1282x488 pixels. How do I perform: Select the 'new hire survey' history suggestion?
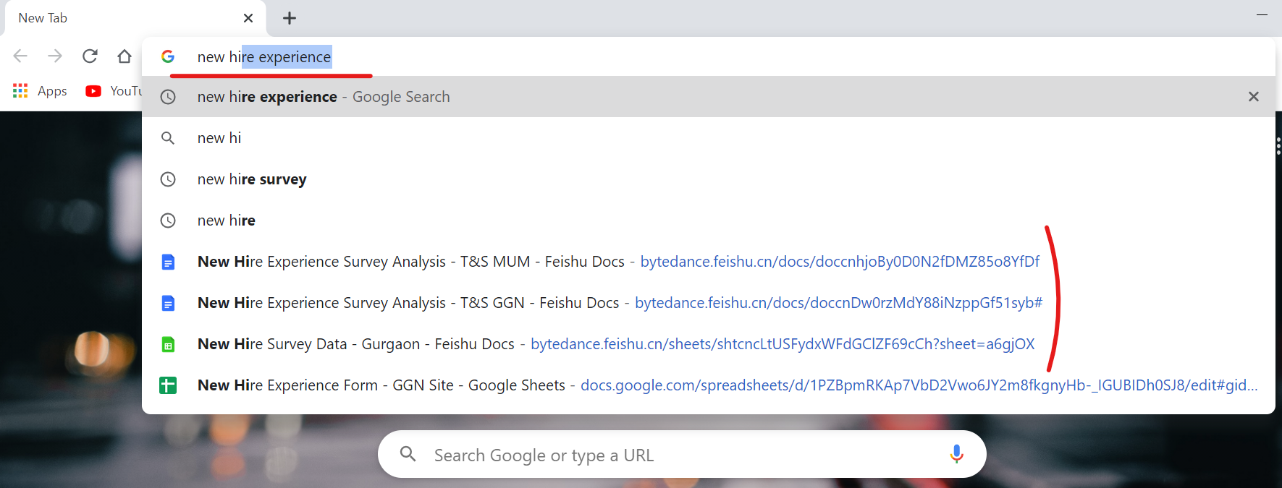click(708, 179)
